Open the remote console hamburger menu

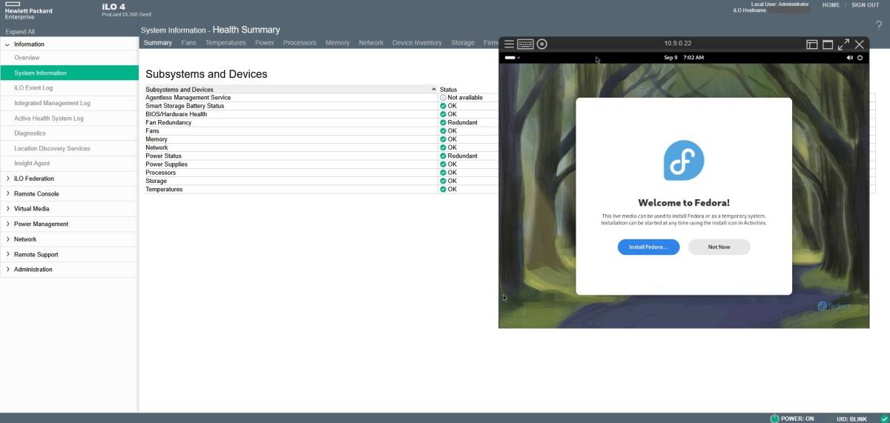click(x=509, y=44)
